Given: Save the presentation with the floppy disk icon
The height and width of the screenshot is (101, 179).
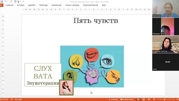Looking at the screenshot, I should click(x=2, y=1).
